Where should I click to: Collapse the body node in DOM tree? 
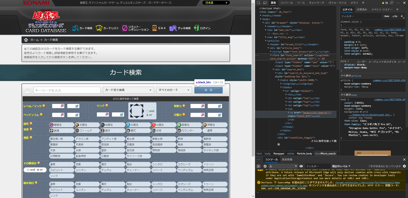[260, 19]
